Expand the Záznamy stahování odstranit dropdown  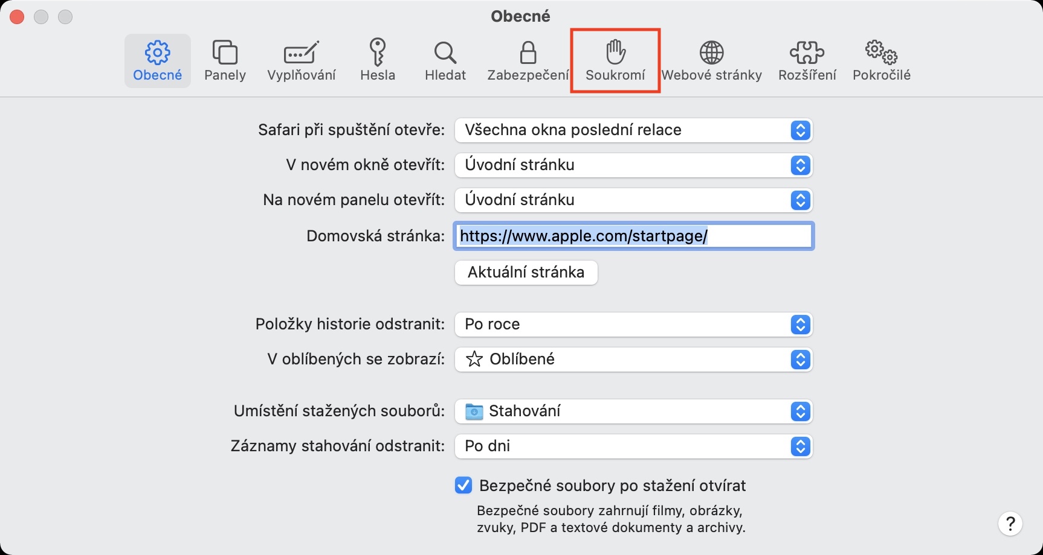(633, 446)
